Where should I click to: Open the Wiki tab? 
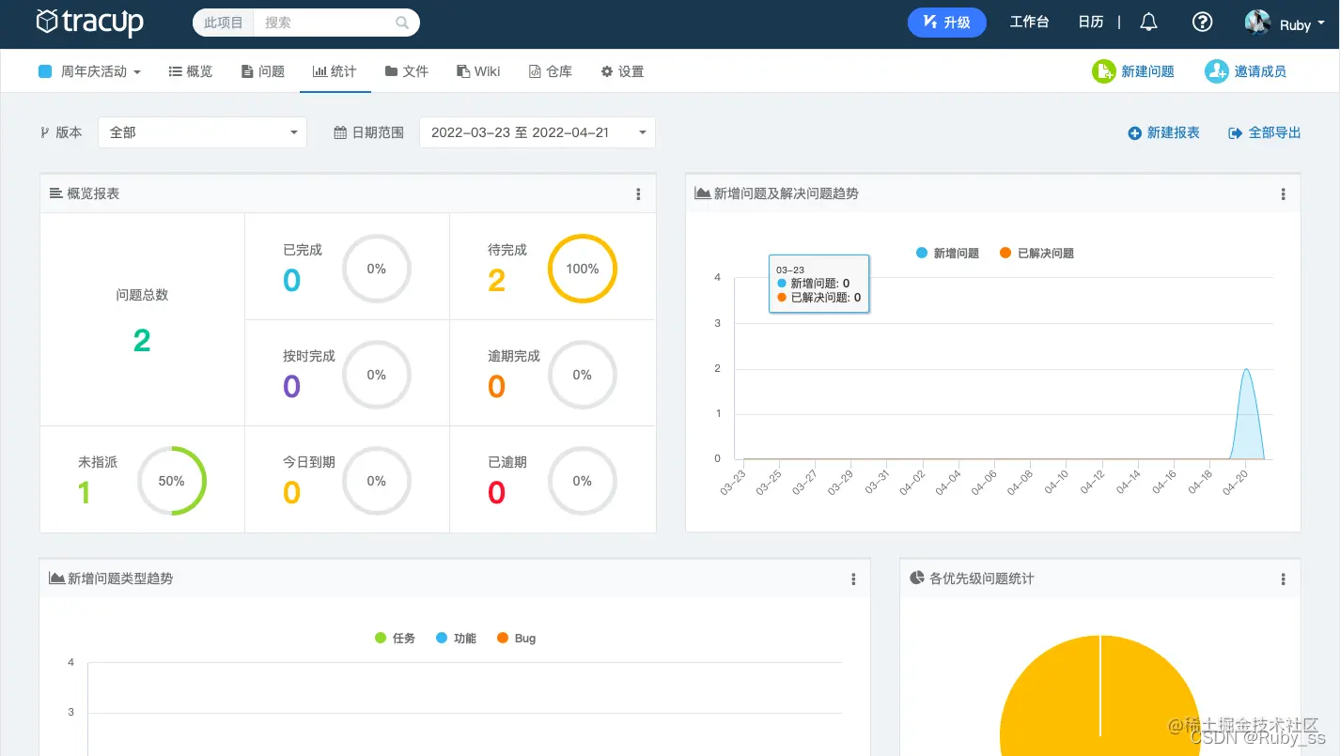(x=478, y=71)
